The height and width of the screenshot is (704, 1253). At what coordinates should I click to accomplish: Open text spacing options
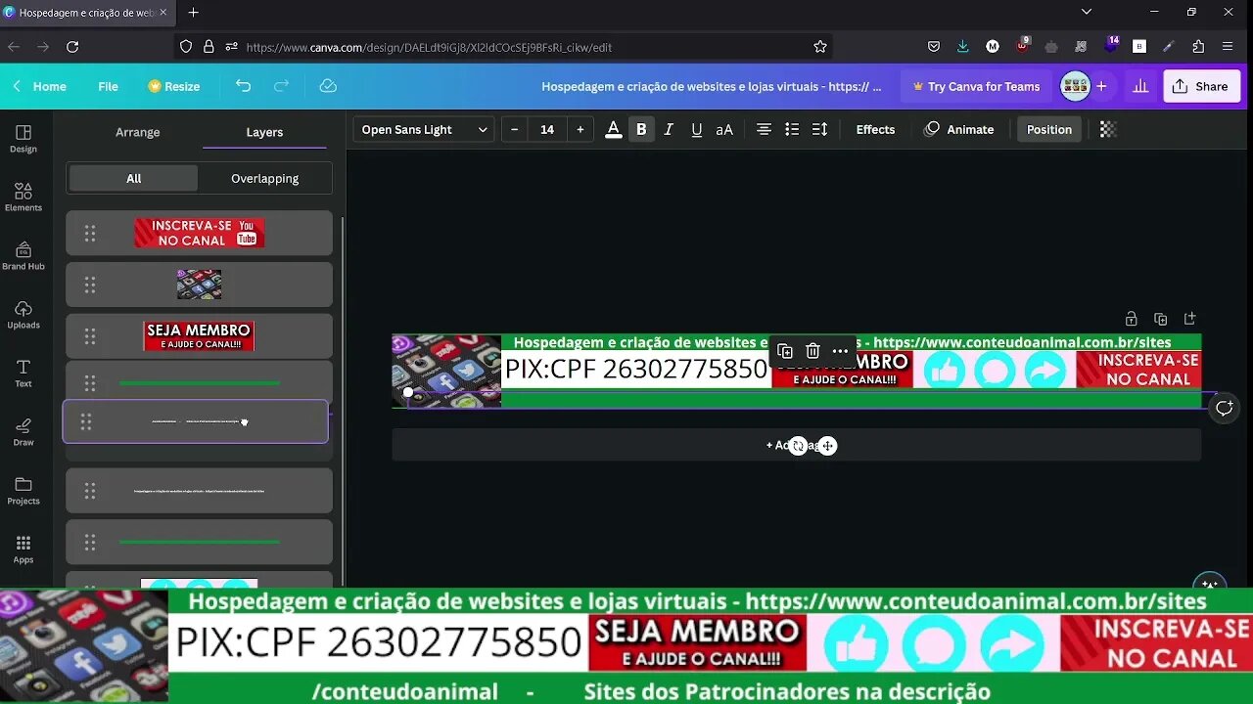coord(820,129)
